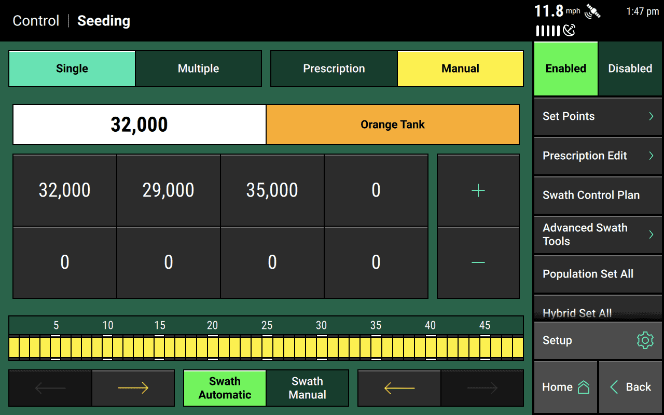Select the Orange Tank color swatch

(392, 125)
